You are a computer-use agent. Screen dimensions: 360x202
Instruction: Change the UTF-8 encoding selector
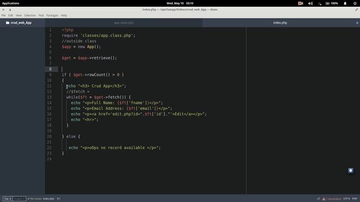346,199
